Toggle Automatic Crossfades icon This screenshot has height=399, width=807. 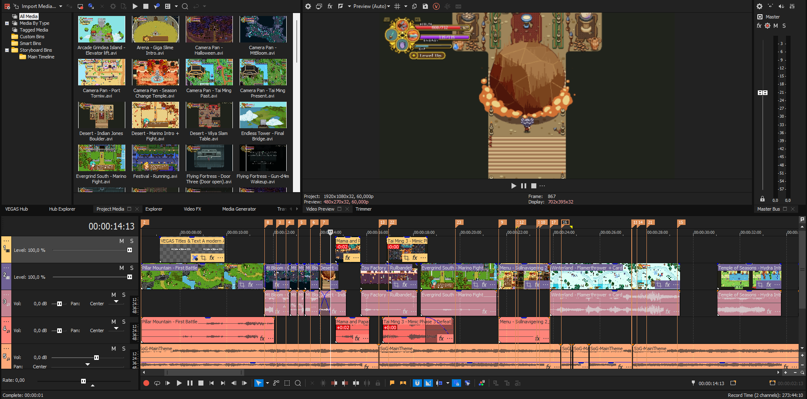pyautogui.click(x=428, y=383)
